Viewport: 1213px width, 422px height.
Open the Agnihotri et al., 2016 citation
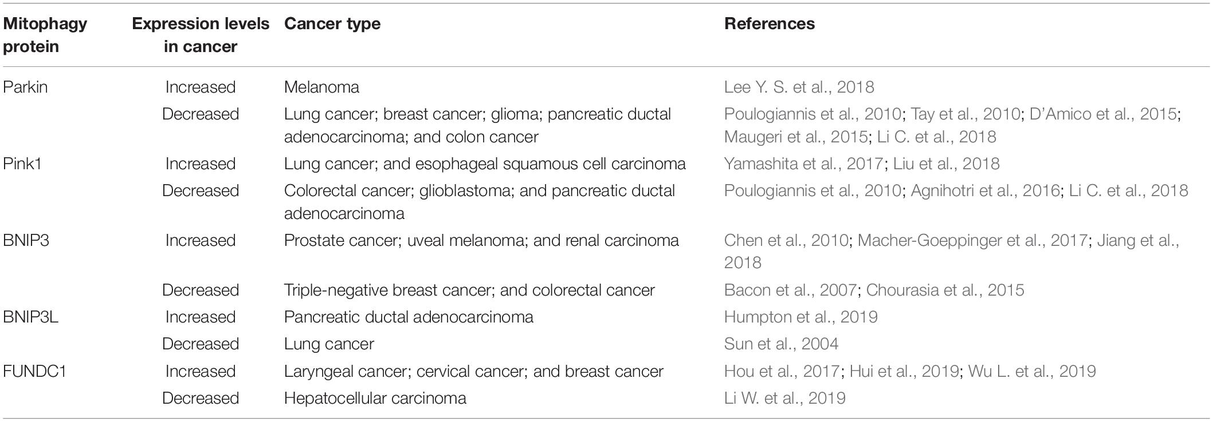985,190
